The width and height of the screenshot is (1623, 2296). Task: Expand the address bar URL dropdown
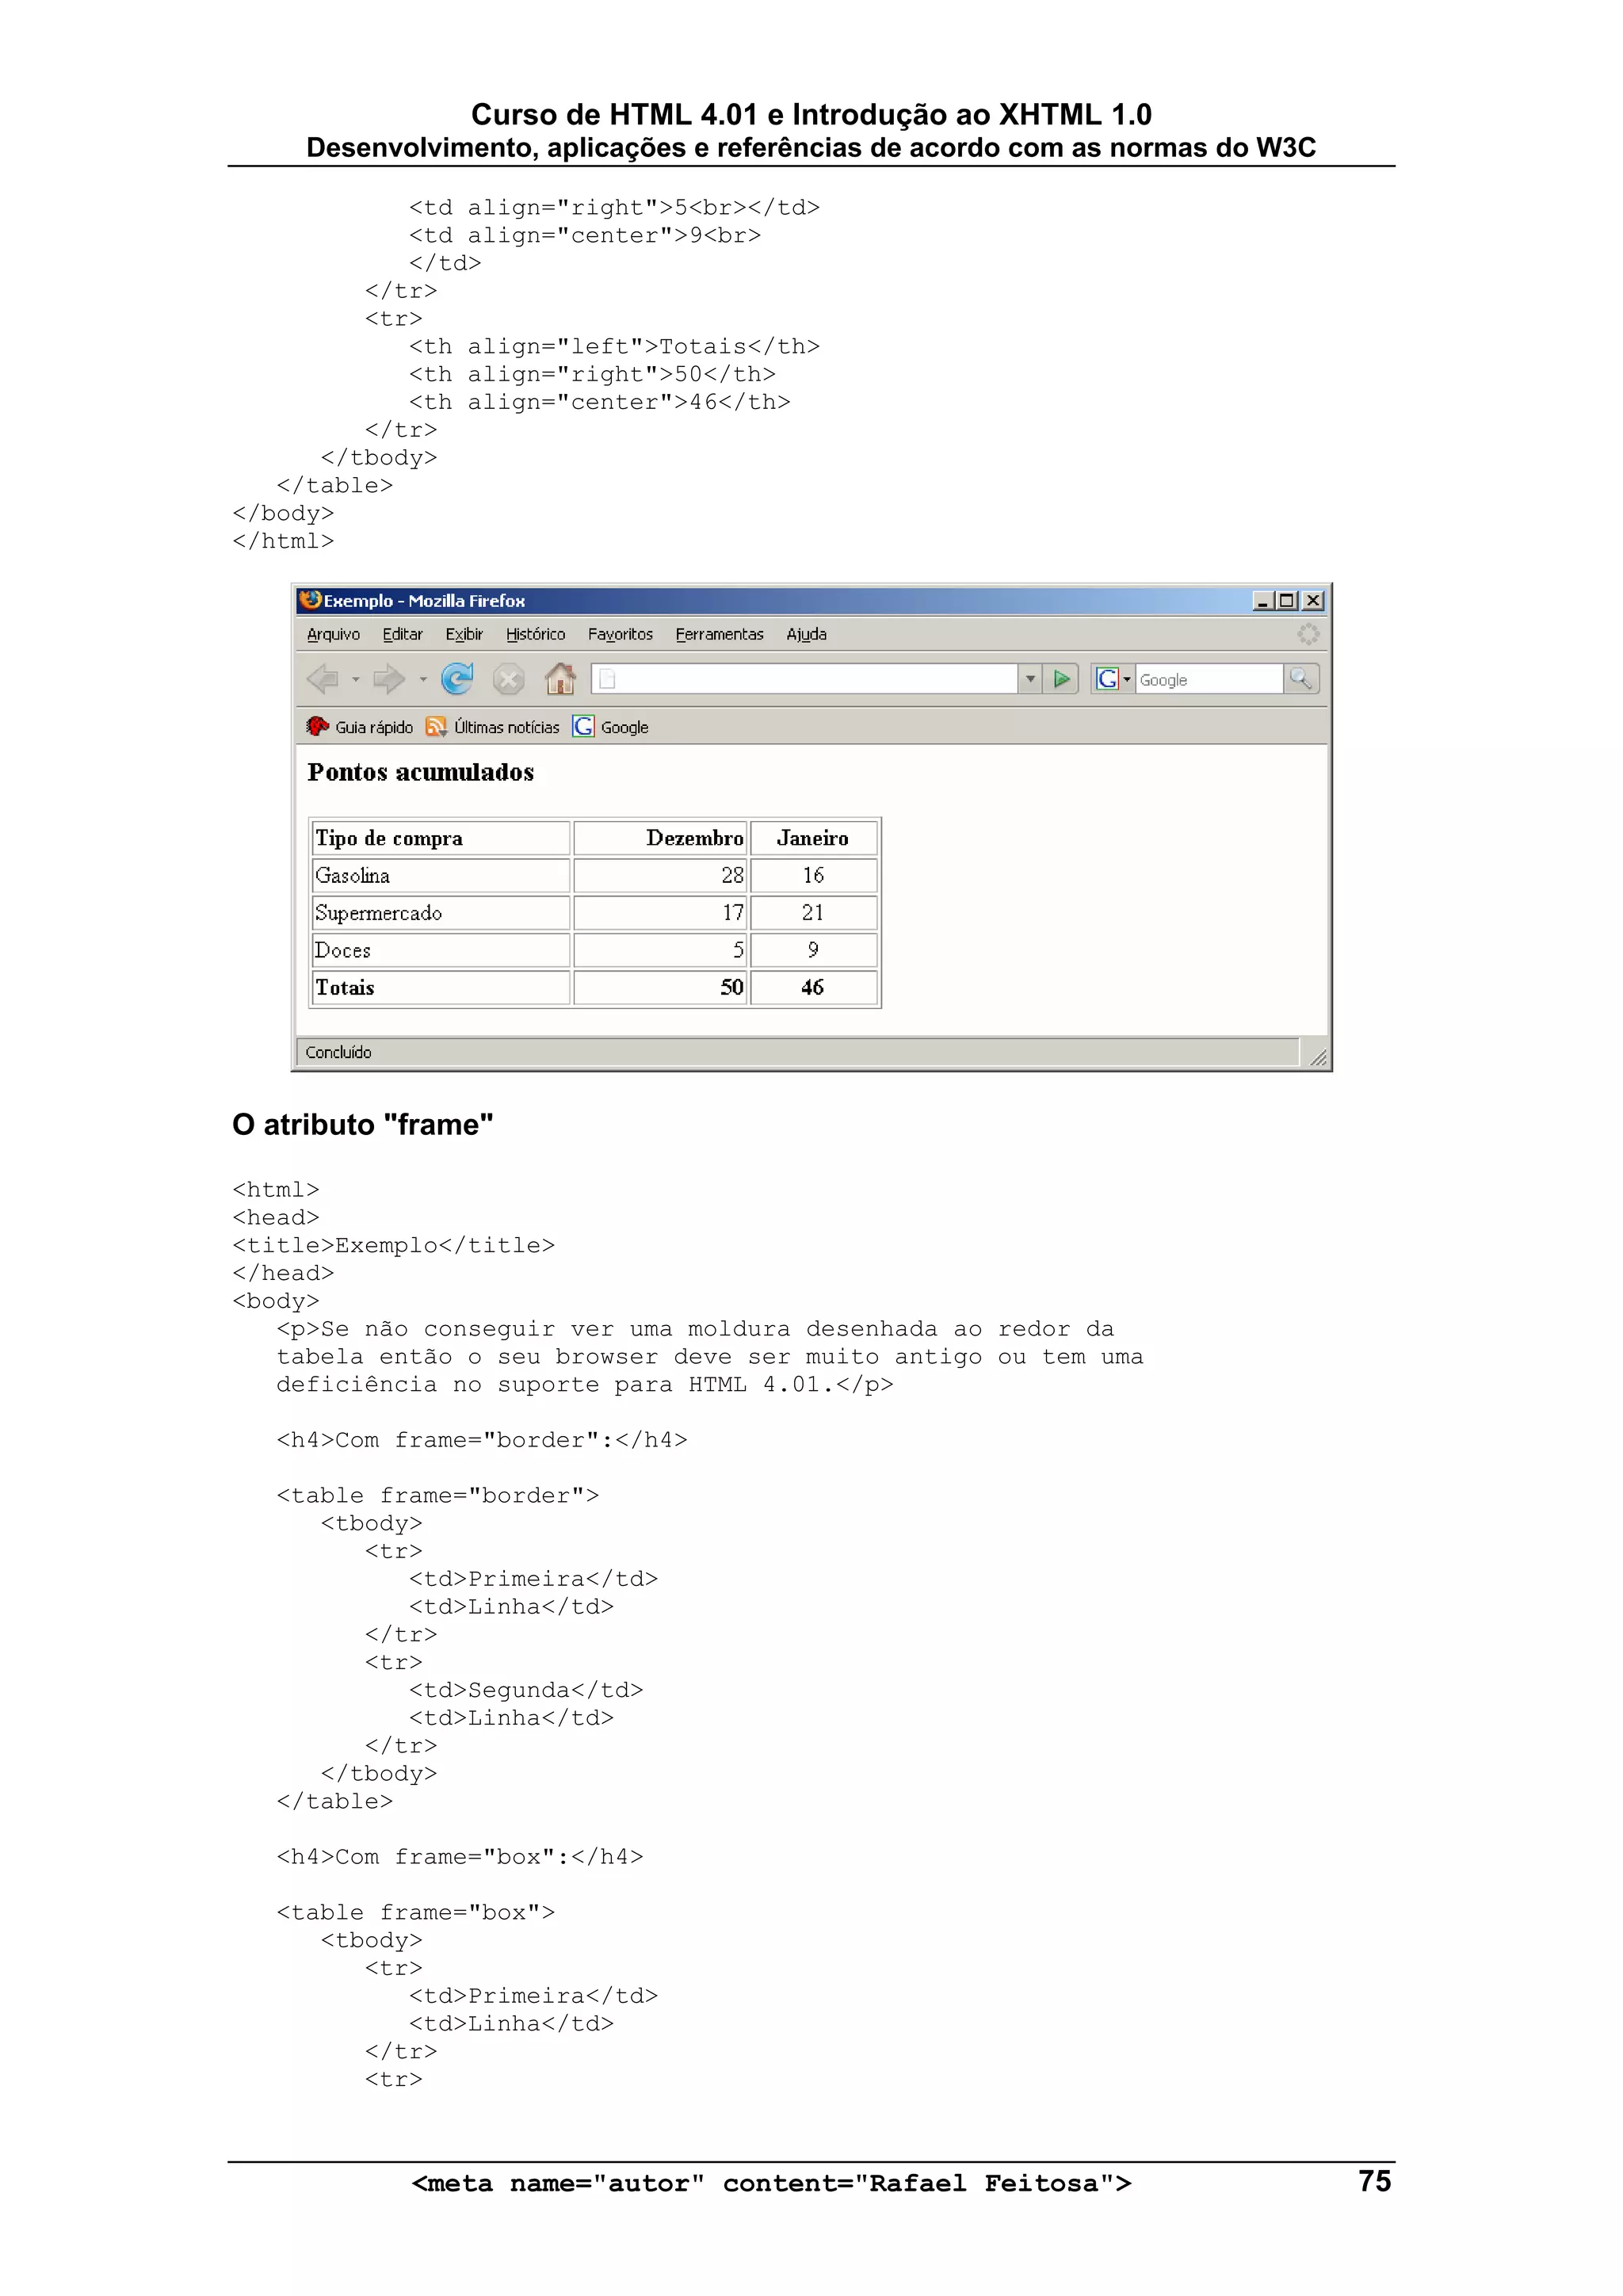[1030, 680]
